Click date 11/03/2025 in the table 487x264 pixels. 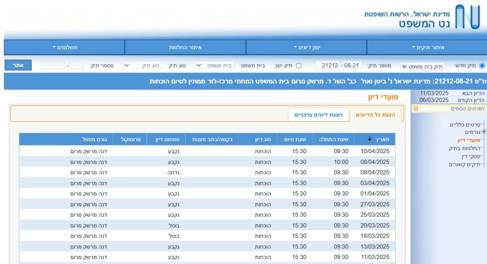(375, 257)
